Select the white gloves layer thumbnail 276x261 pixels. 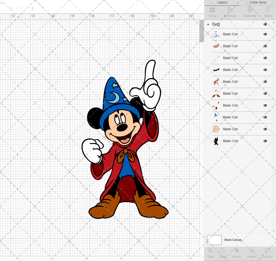216,58
